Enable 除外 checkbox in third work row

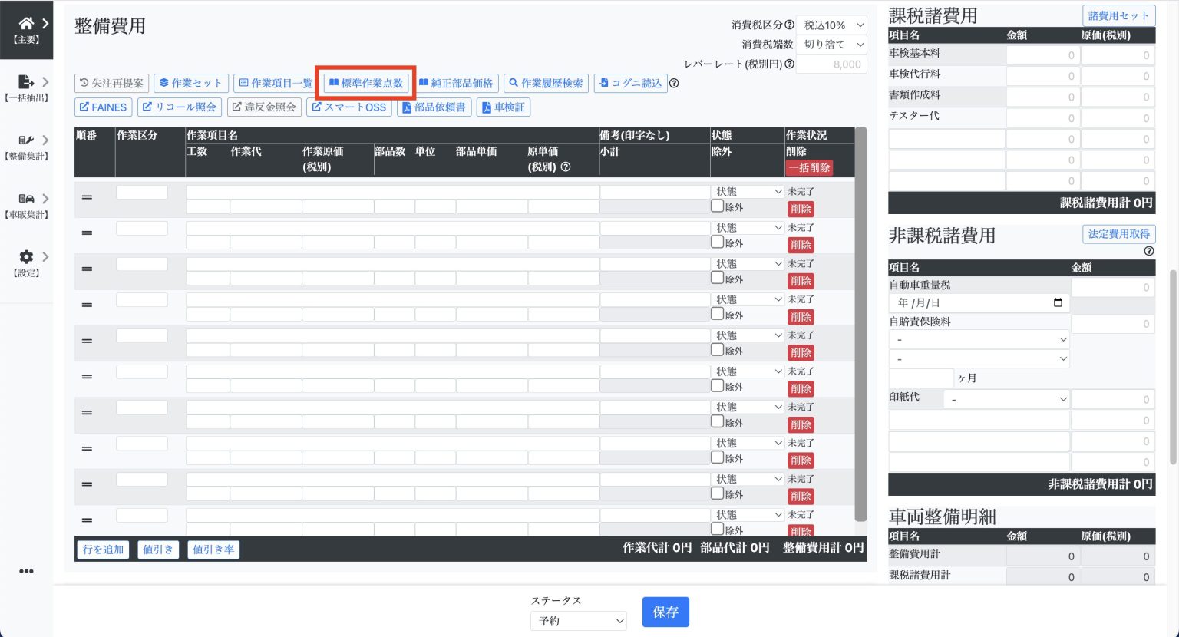717,278
